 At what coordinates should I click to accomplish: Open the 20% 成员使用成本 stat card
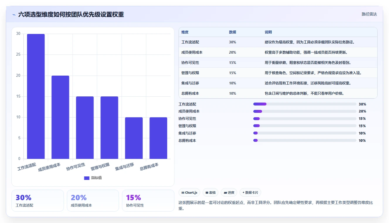tap(93, 200)
